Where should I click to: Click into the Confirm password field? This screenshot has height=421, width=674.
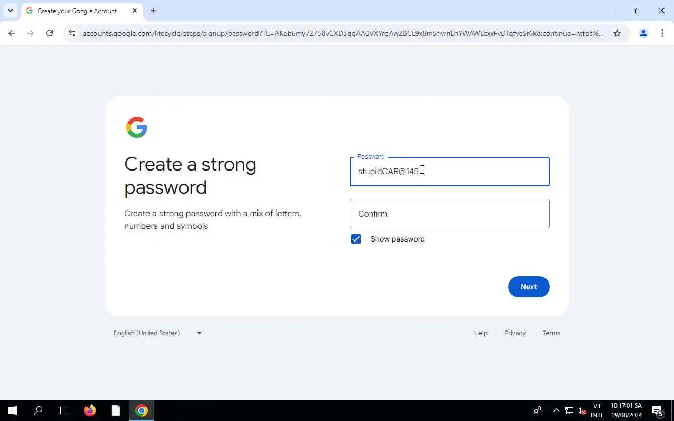tap(450, 214)
